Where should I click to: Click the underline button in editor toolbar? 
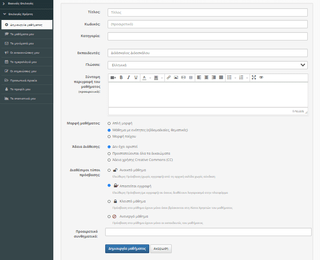pos(136,78)
